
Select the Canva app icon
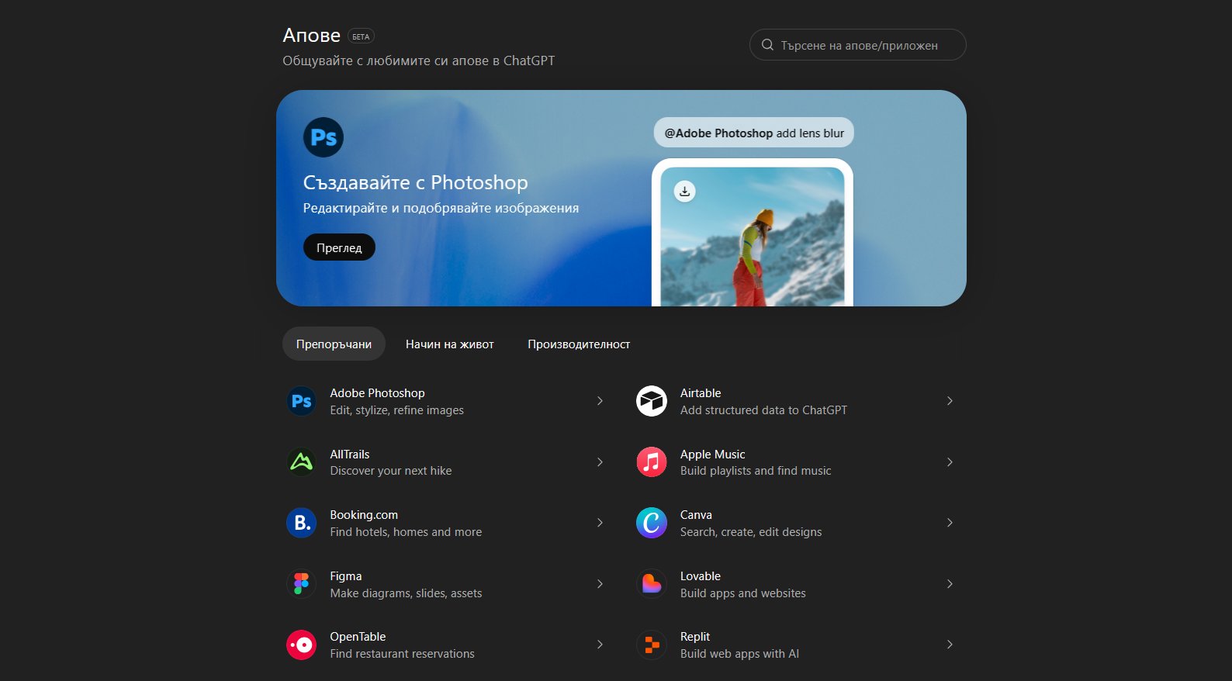click(x=652, y=524)
